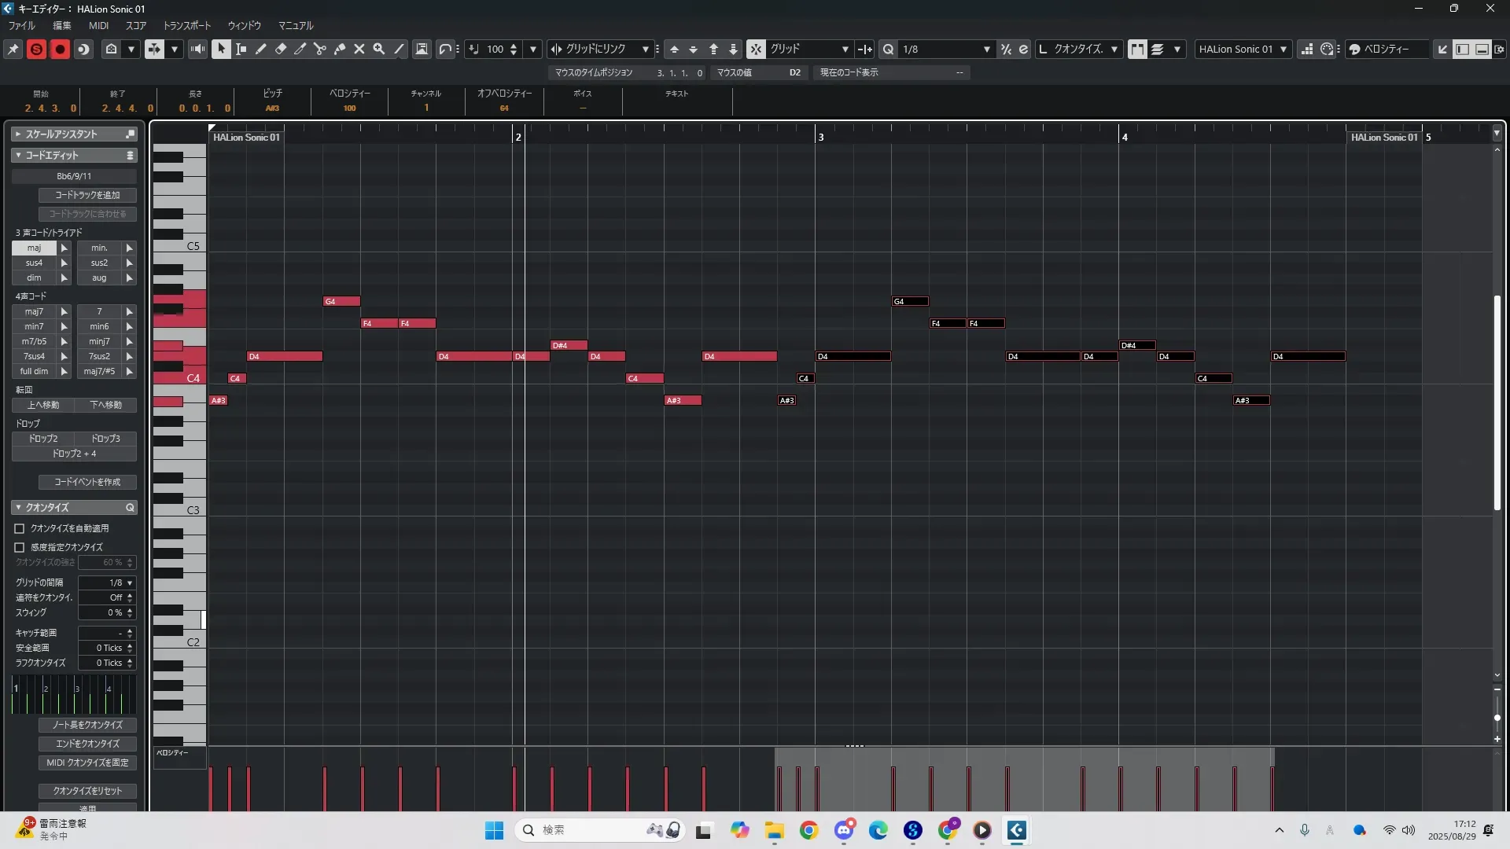Open the トランスポート menu

(x=187, y=25)
